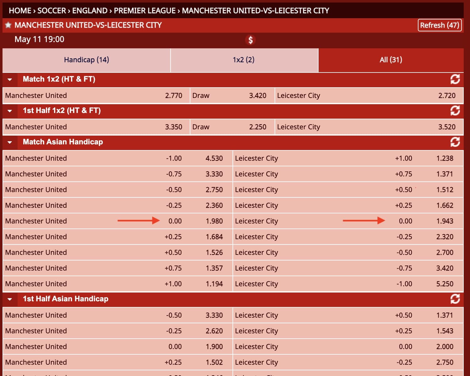The image size is (470, 376).
Task: Click the star favorite icon beside match title
Action: tap(8, 25)
